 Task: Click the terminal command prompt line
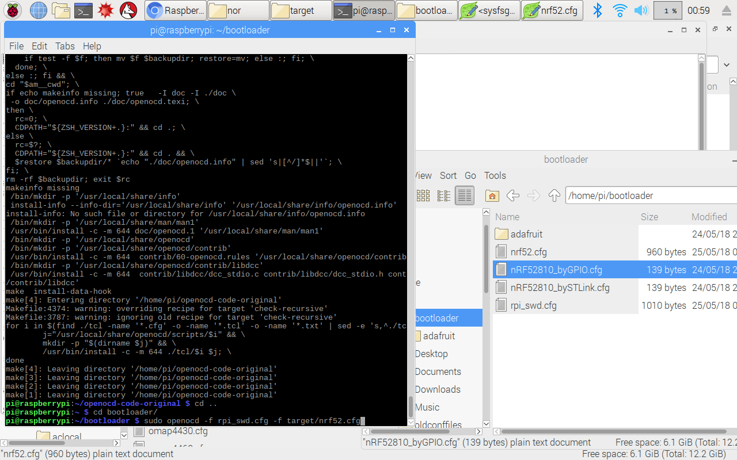(206, 421)
